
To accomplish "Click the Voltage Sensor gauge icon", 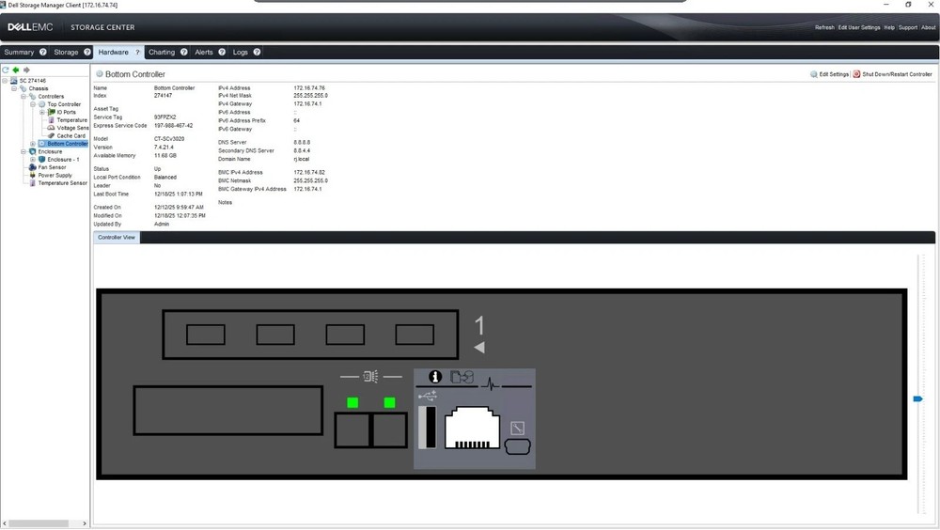I will click(x=51, y=128).
